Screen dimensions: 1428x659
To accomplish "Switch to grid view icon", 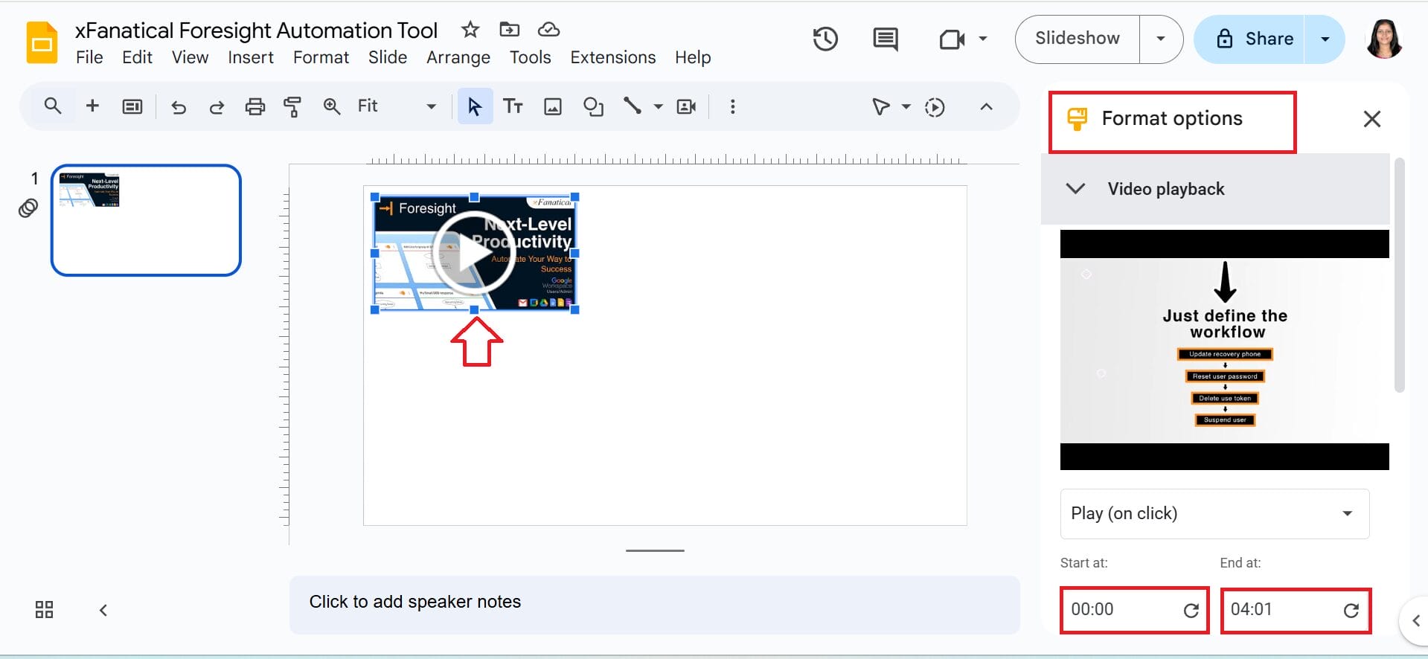I will [45, 610].
